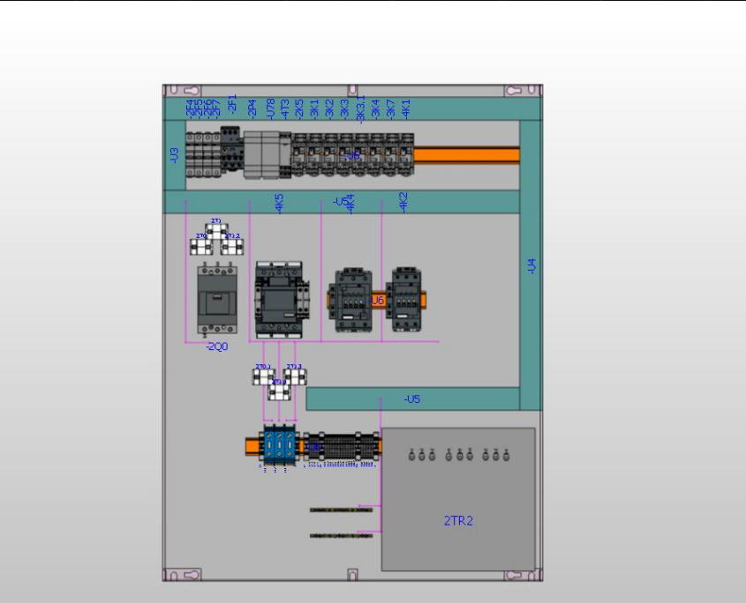Select the -U3 duct label on the left

click(174, 153)
